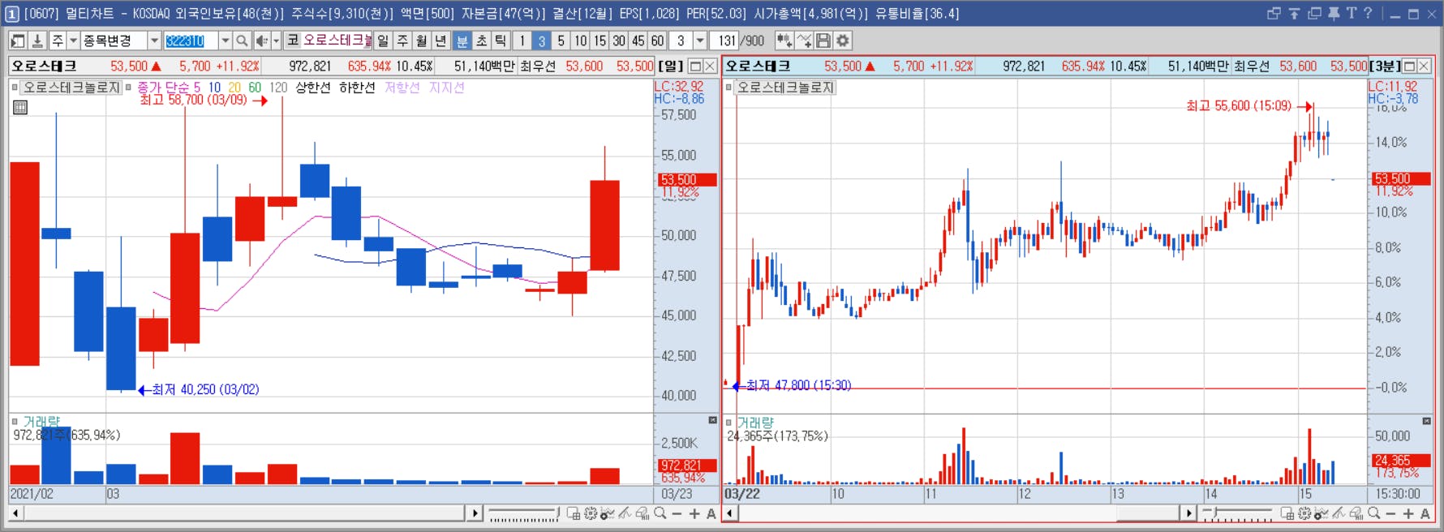This screenshot has width=1444, height=532.
Task: Choose the 1 minute interval button
Action: click(522, 41)
